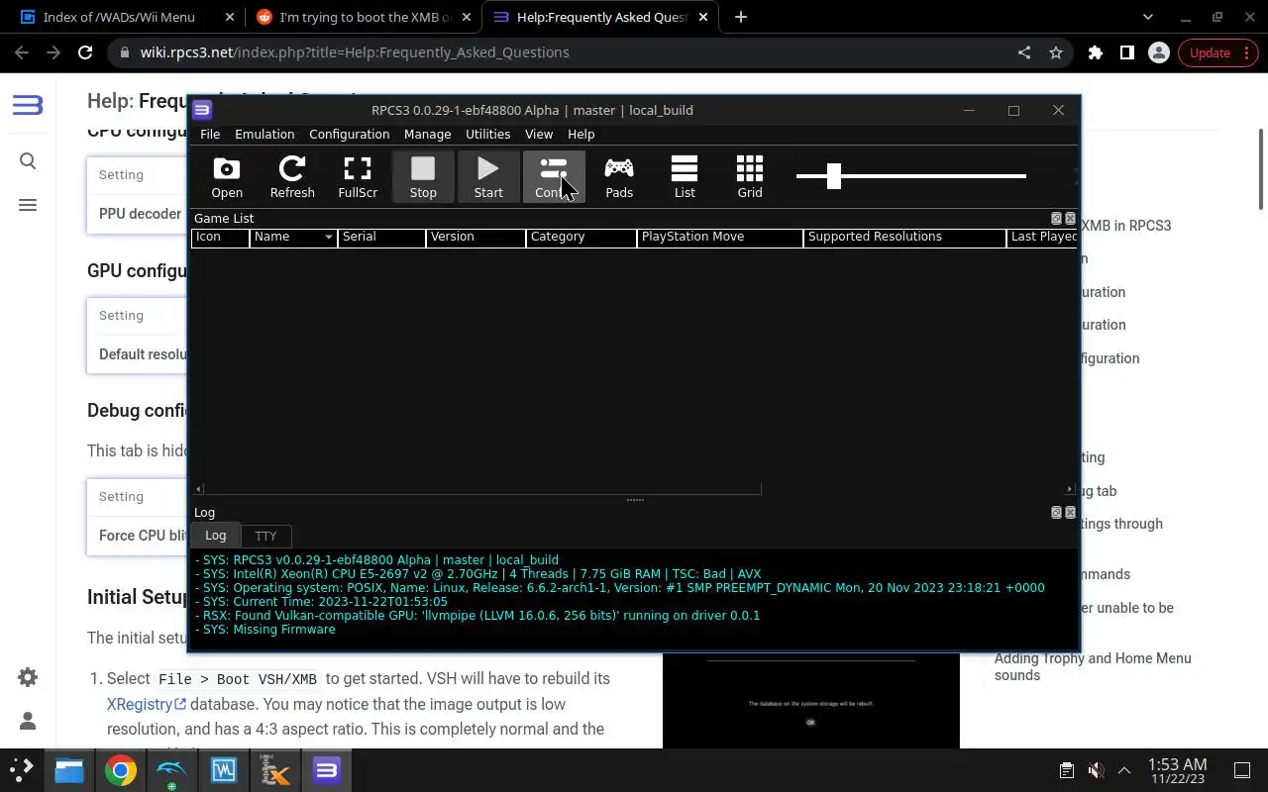
Task: Sort game list by Version column
Action: [x=475, y=237]
